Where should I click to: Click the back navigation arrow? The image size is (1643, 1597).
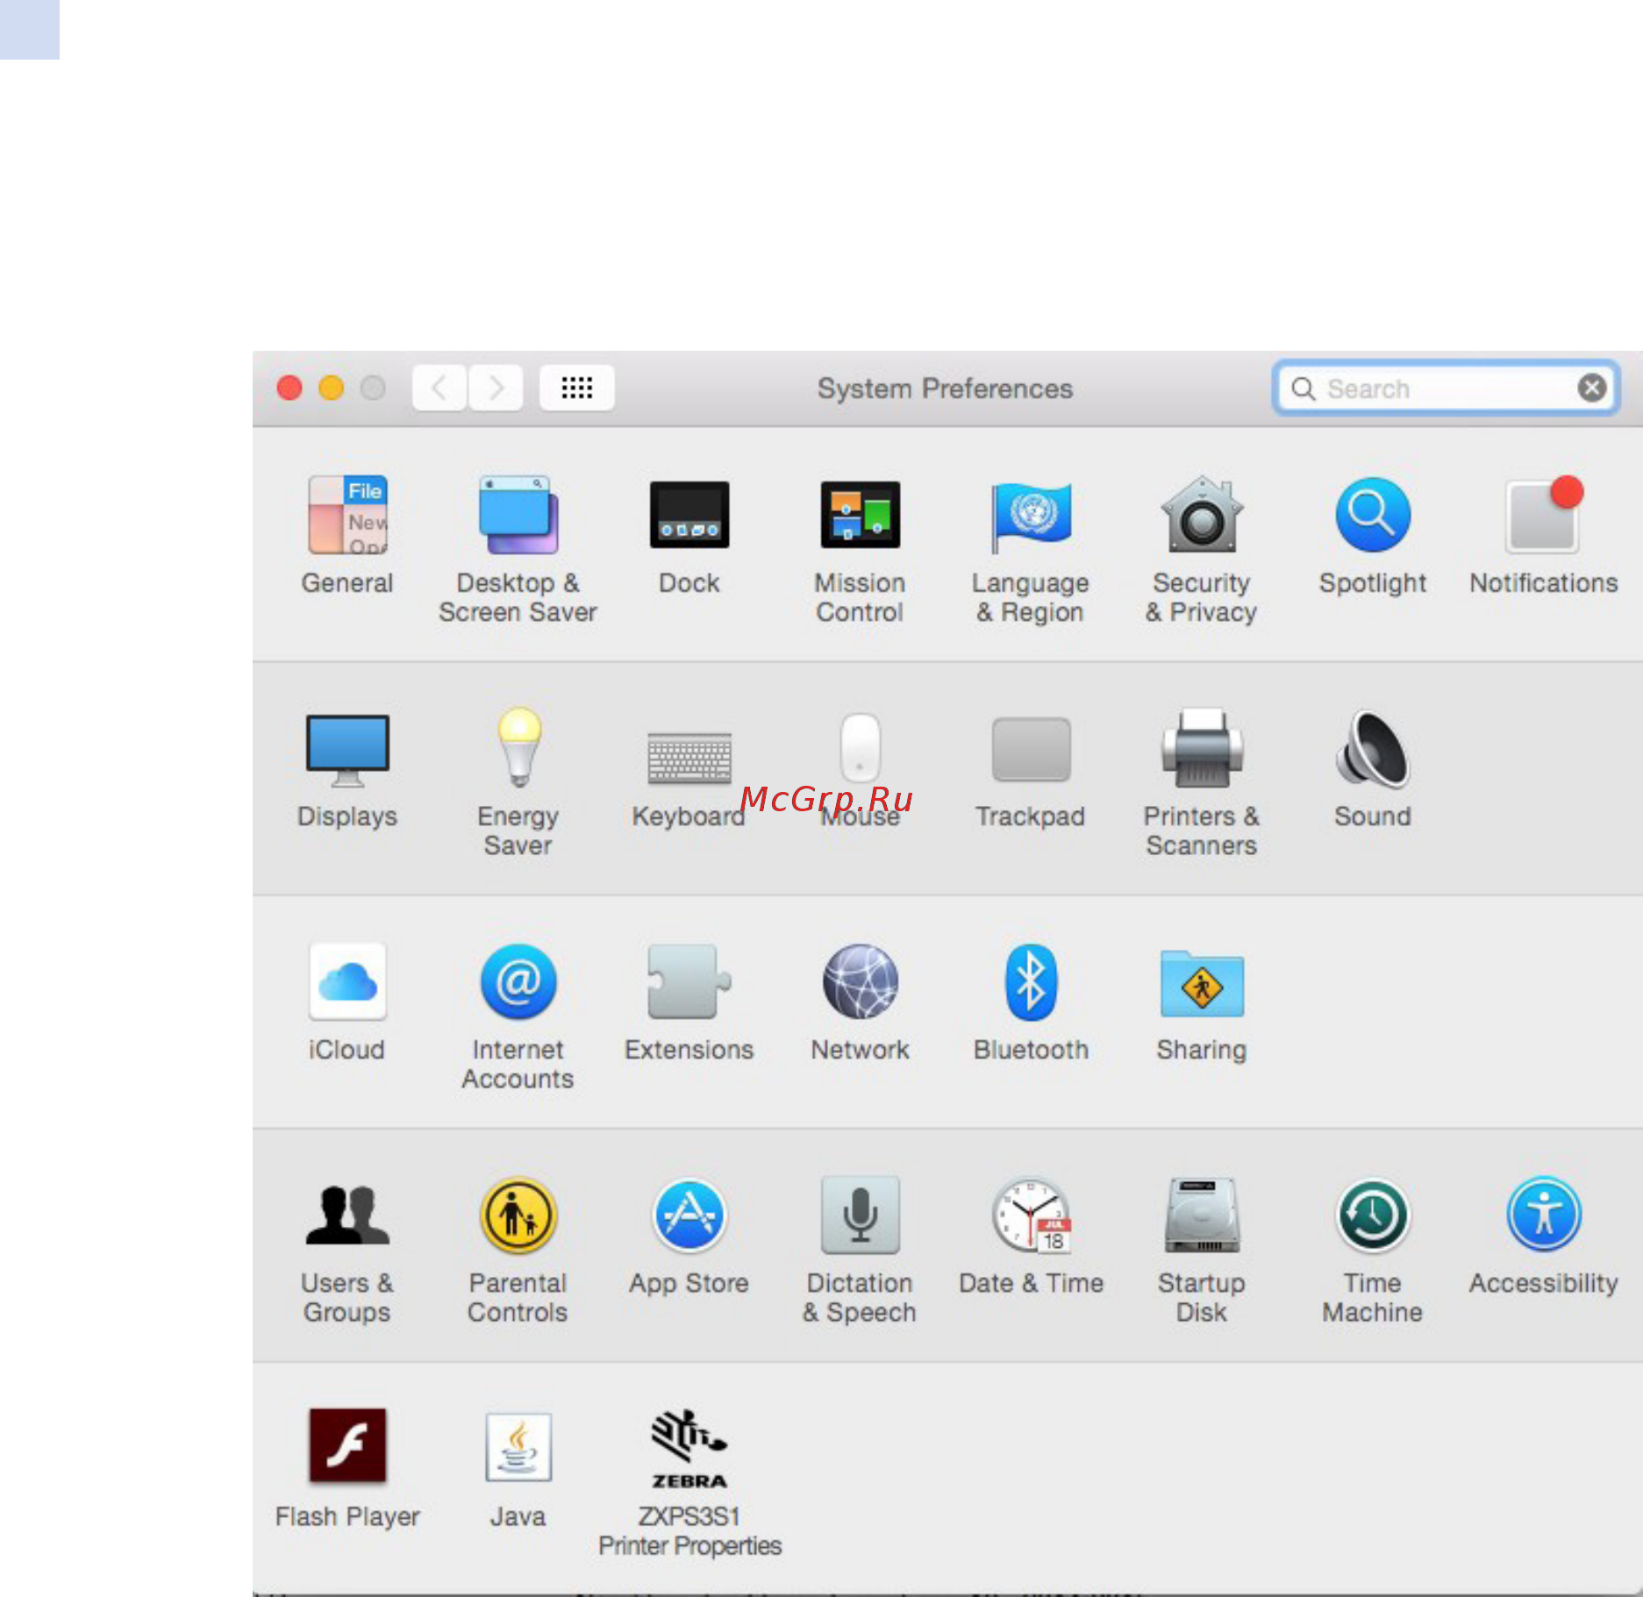pyautogui.click(x=439, y=388)
